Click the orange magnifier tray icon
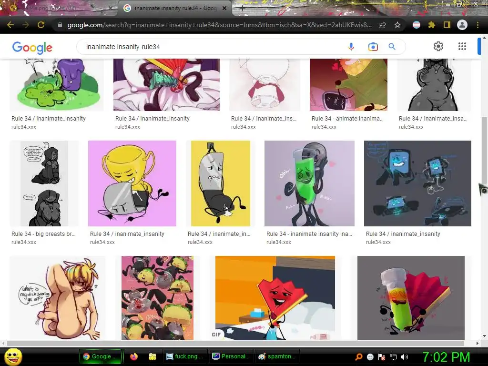The image size is (488, 366). point(359,357)
